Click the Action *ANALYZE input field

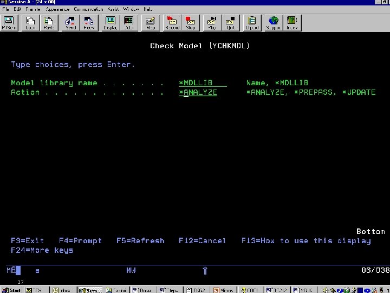198,92
